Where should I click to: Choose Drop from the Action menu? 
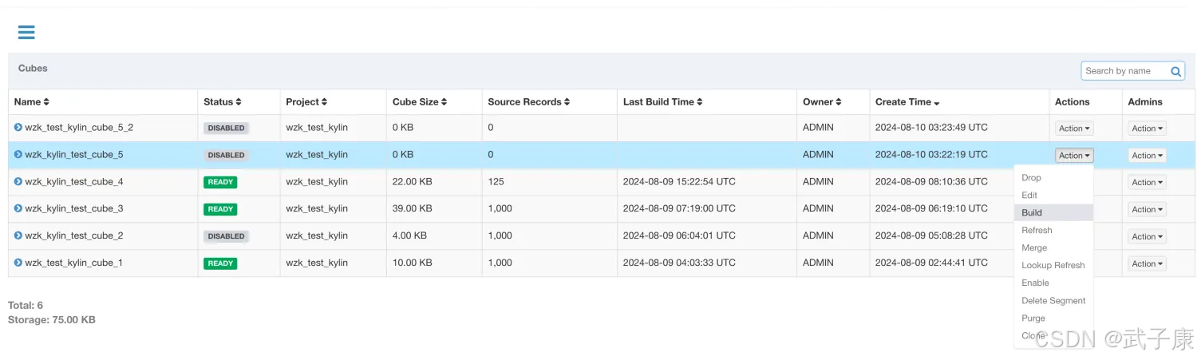[x=1031, y=178]
